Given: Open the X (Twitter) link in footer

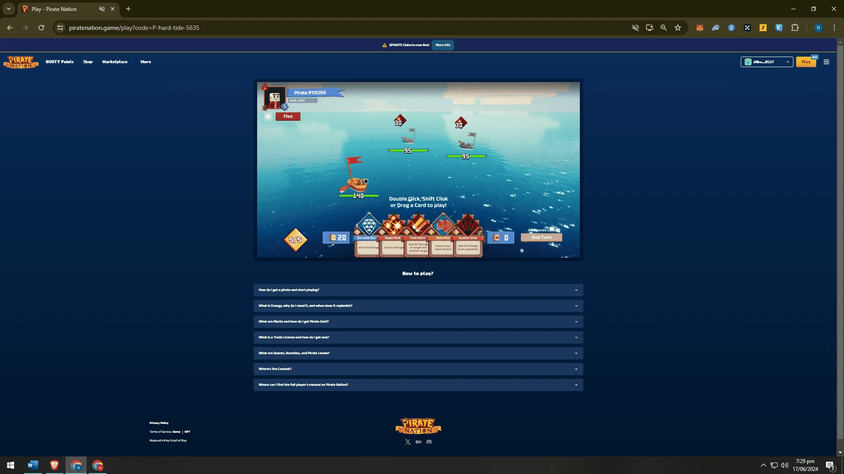Looking at the screenshot, I should [x=407, y=442].
